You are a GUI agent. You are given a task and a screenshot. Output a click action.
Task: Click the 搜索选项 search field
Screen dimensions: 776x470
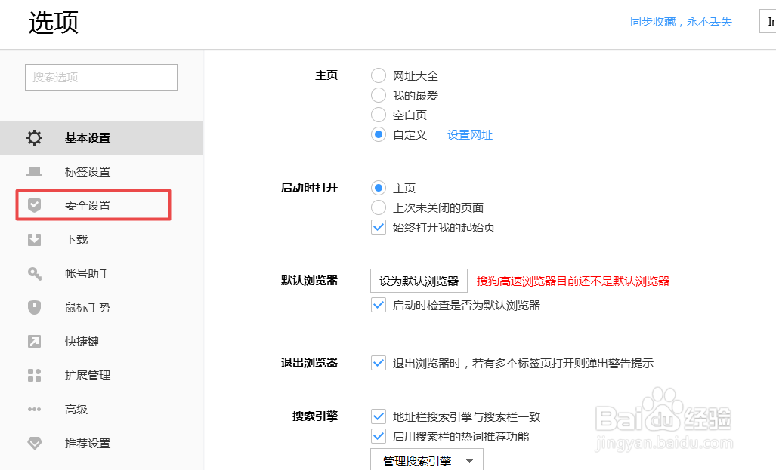point(100,77)
